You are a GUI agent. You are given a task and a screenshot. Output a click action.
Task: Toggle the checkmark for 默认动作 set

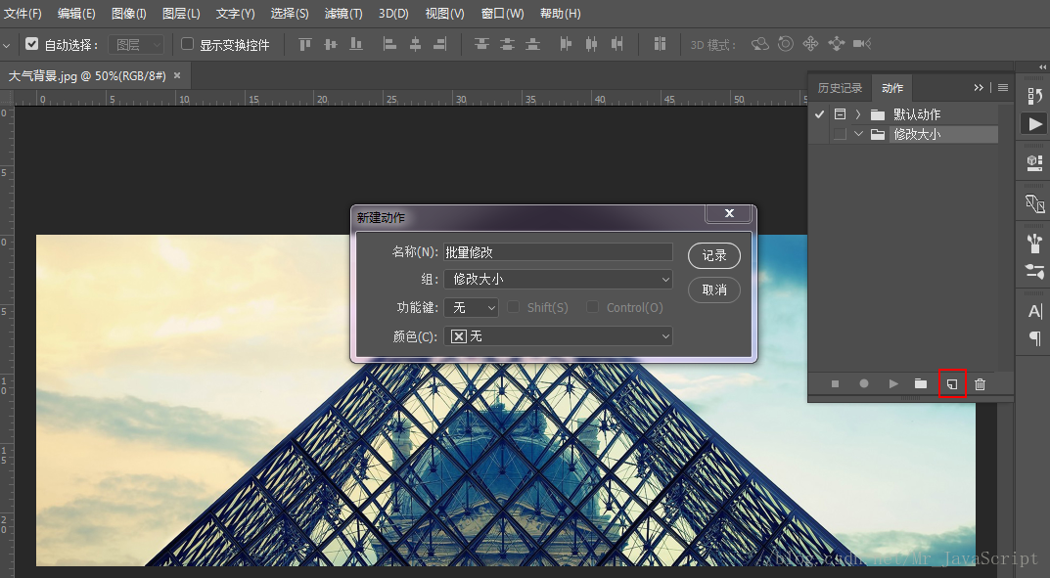(x=820, y=114)
